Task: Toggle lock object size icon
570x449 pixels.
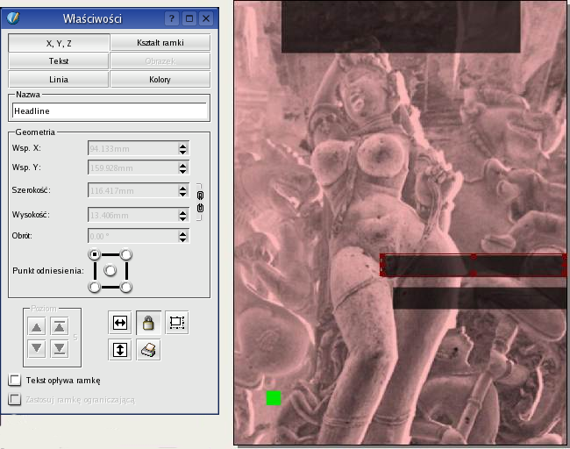Action: pyautogui.click(x=176, y=323)
